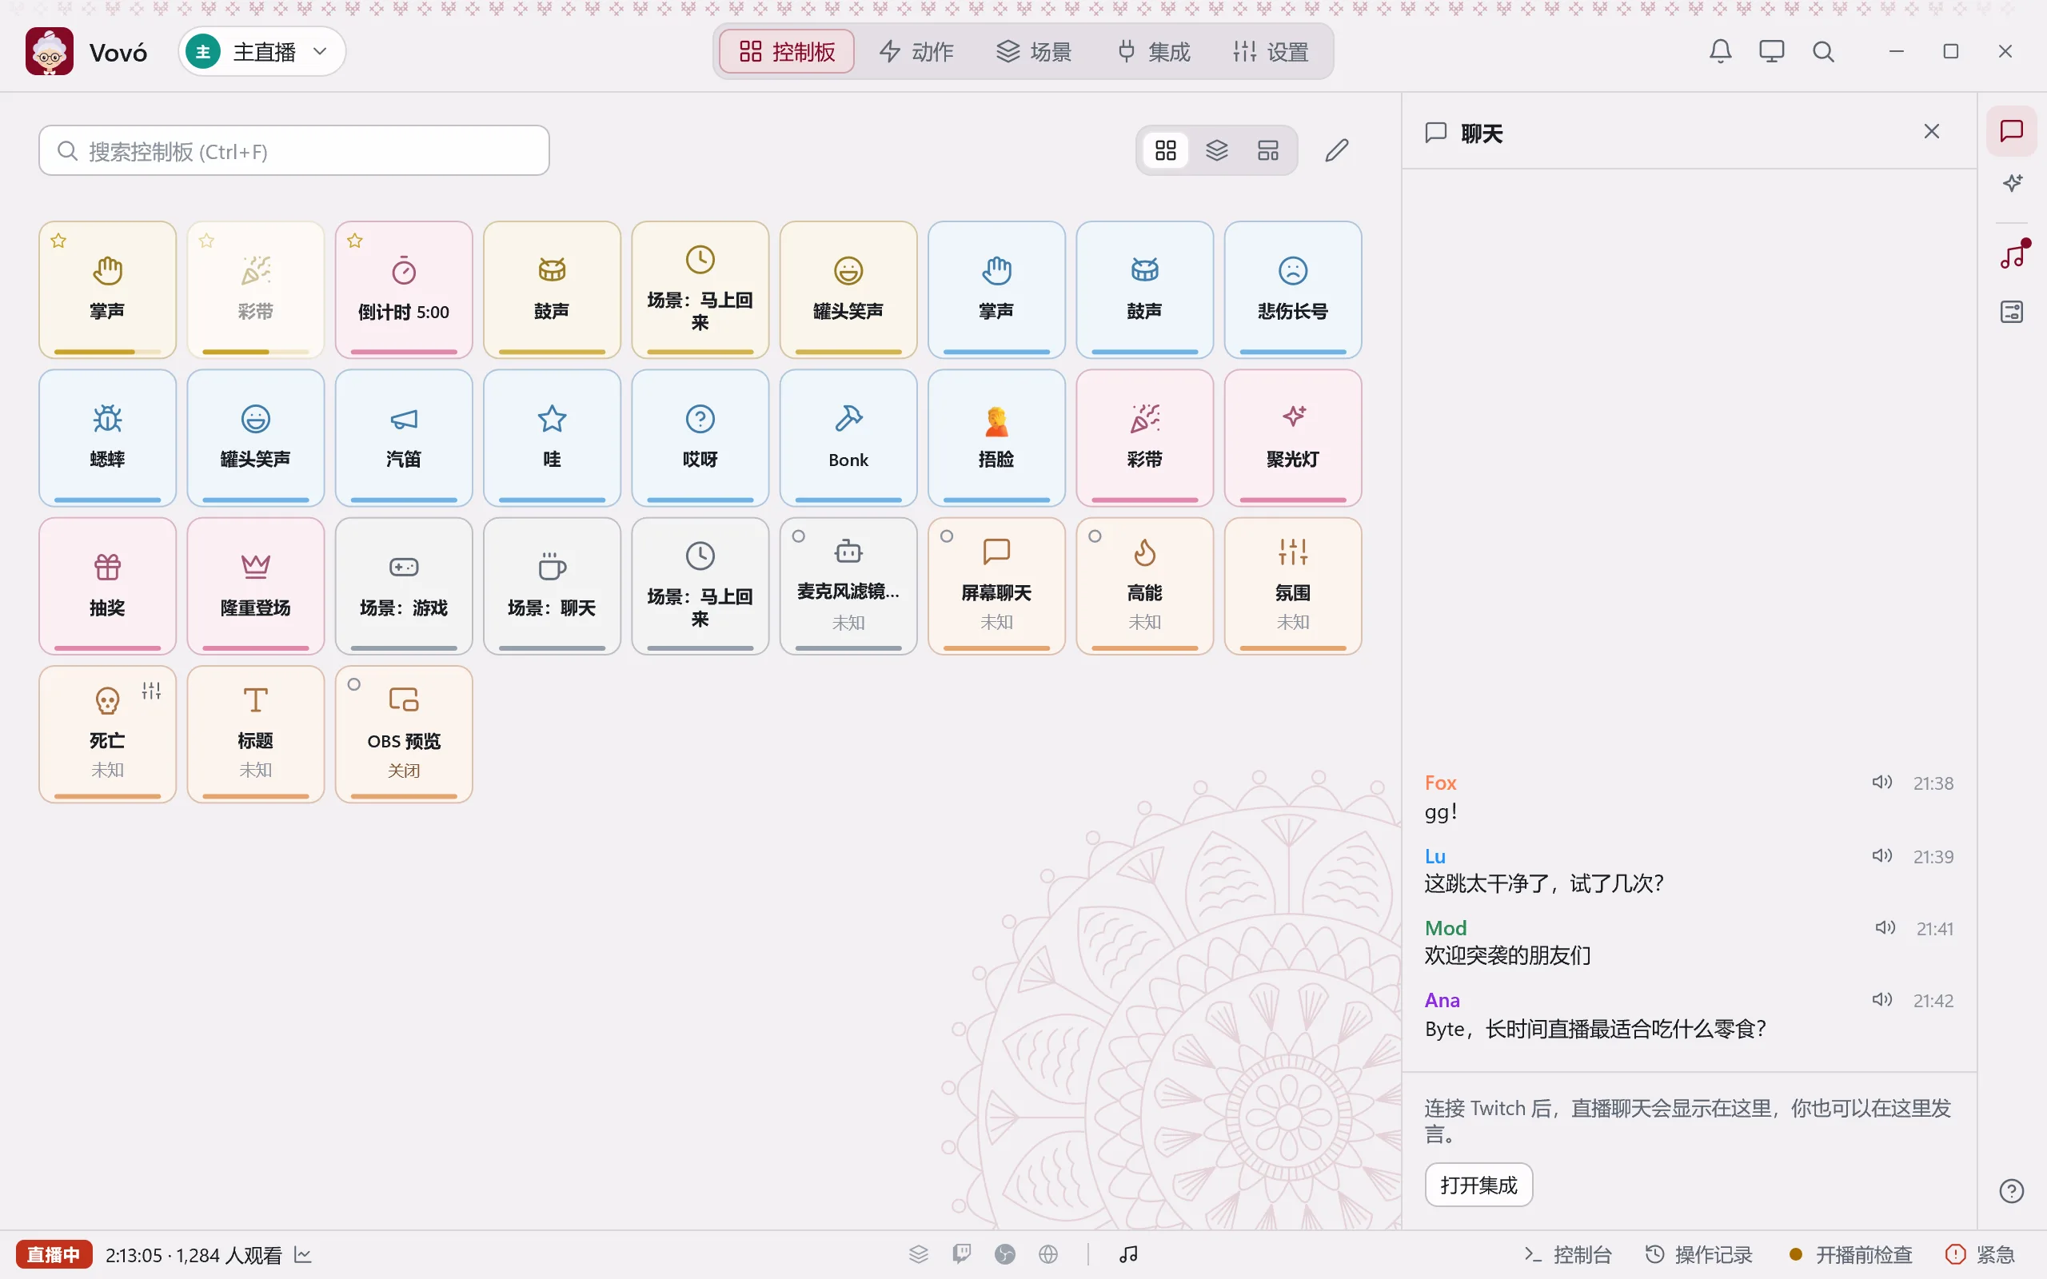
Task: Play TTS for Ana's message
Action: pyautogui.click(x=1881, y=1000)
